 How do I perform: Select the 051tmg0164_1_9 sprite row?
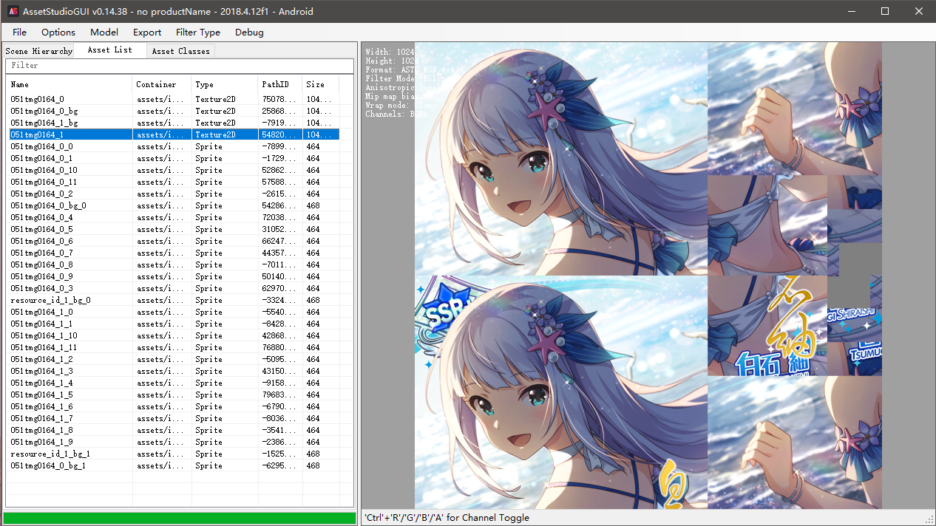point(174,442)
